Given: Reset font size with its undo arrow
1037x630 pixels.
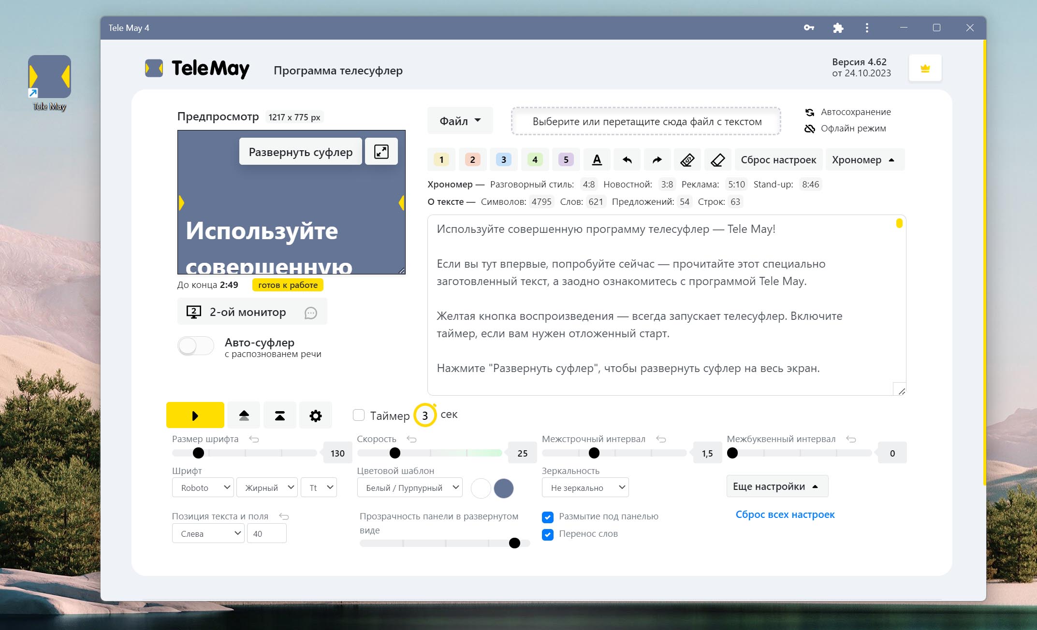Looking at the screenshot, I should pos(254,439).
